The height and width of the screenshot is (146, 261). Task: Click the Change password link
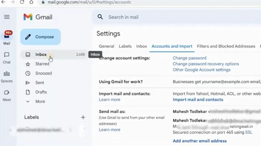click(189, 58)
